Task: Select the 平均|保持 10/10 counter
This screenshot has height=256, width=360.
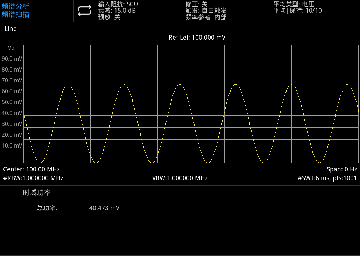Action: [x=297, y=11]
